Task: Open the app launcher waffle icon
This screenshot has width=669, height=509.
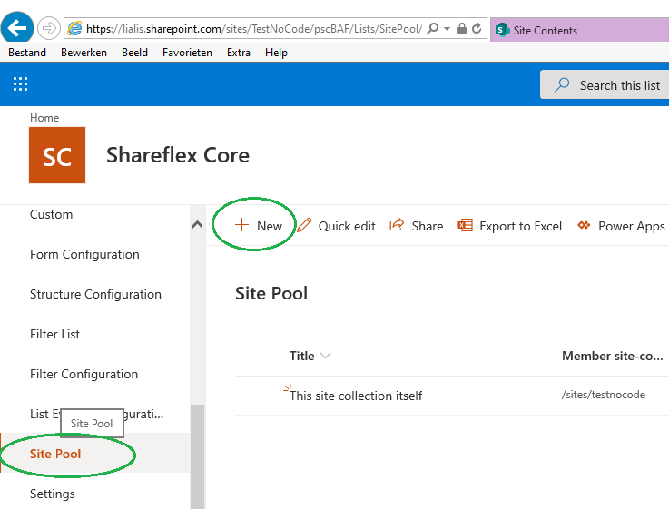Action: point(20,84)
